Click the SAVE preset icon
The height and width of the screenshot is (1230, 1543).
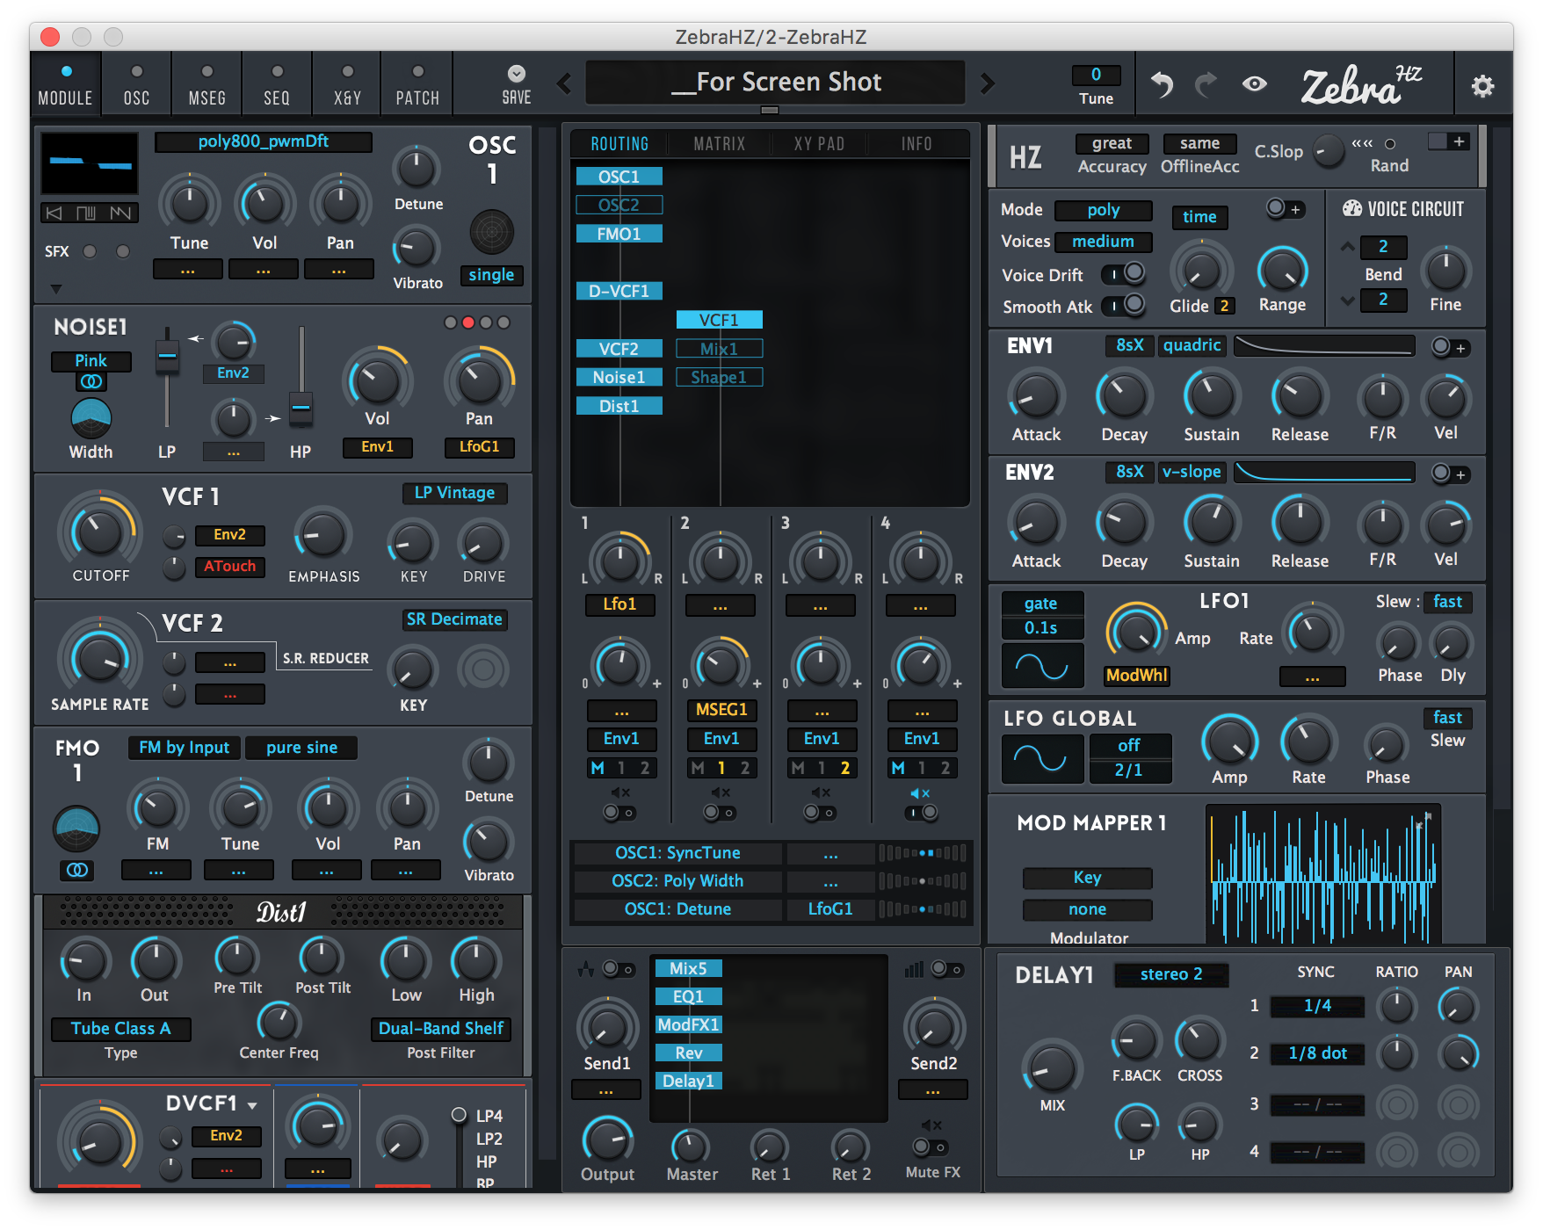(517, 74)
